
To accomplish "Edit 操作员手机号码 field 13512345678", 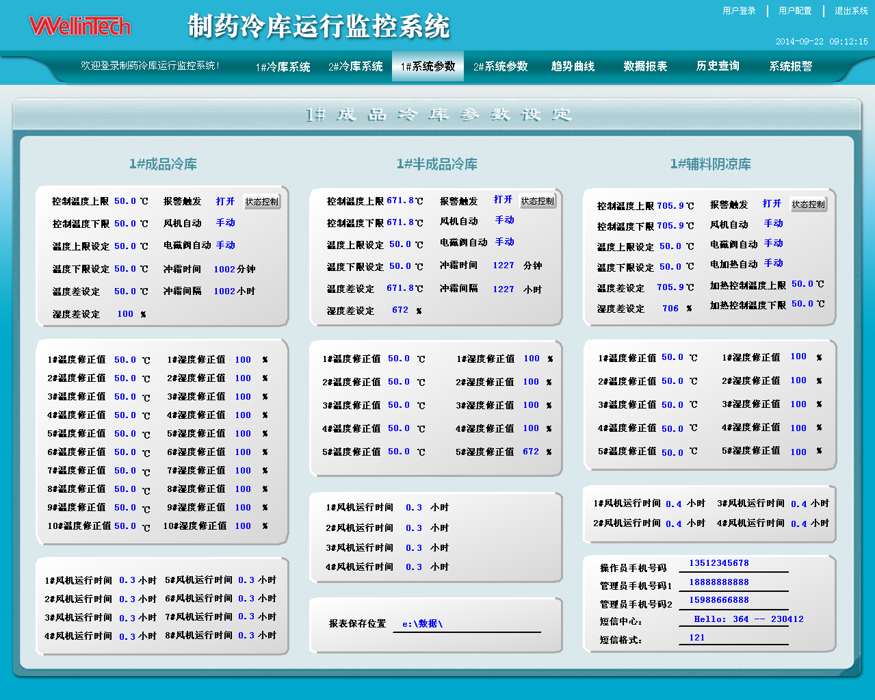I will 733,564.
